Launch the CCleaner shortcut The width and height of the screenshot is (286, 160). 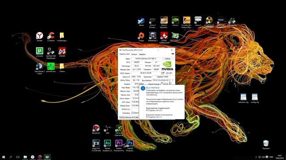click(51, 37)
